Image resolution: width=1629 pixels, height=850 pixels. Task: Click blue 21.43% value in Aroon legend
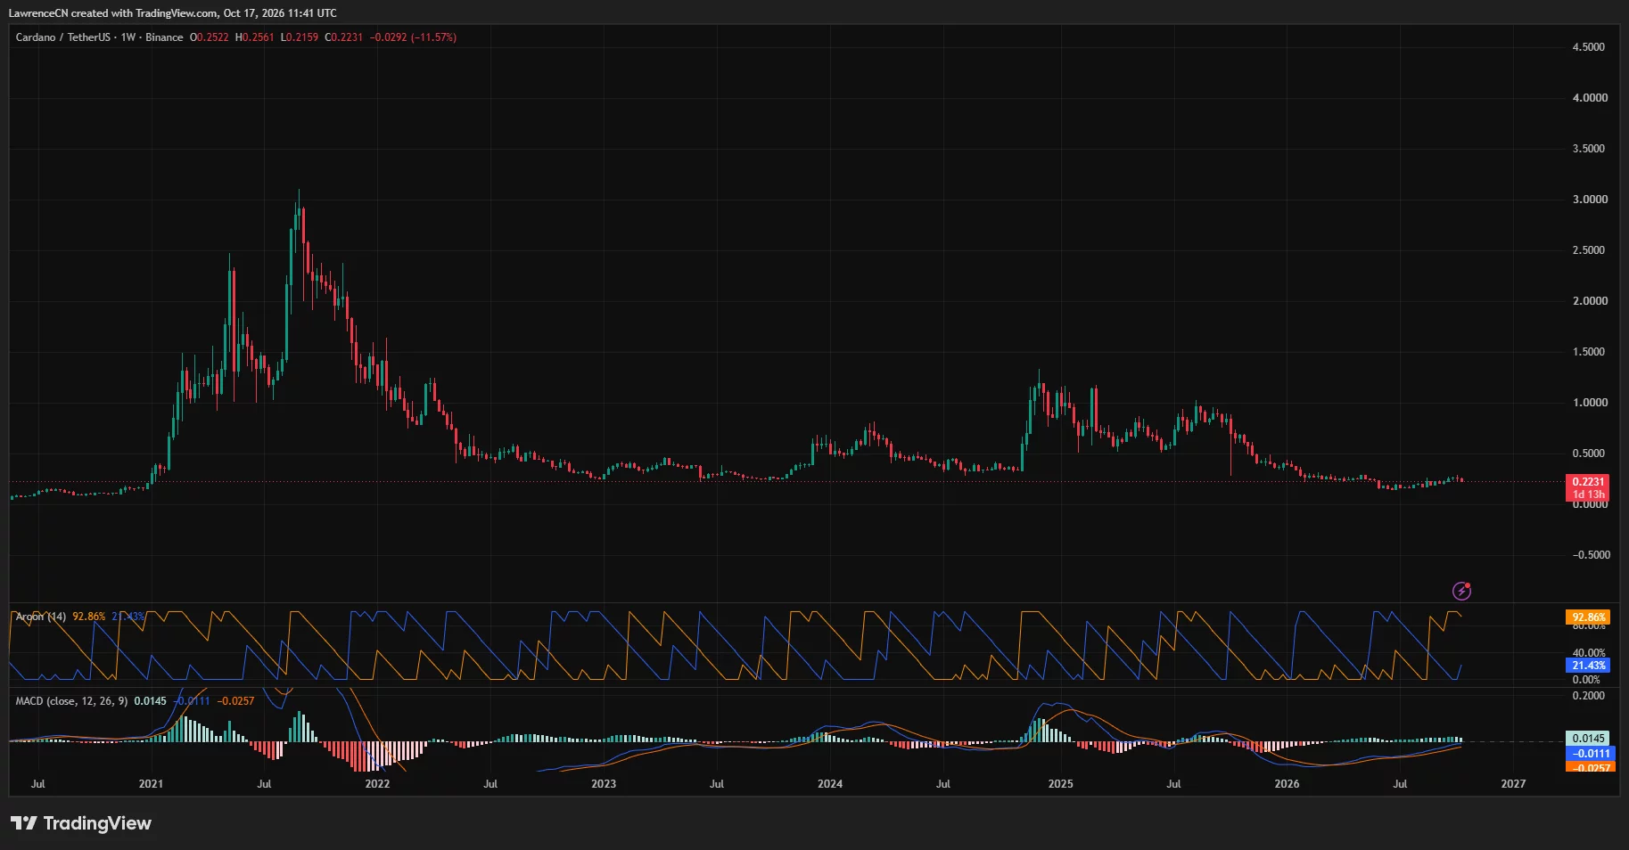(x=128, y=617)
